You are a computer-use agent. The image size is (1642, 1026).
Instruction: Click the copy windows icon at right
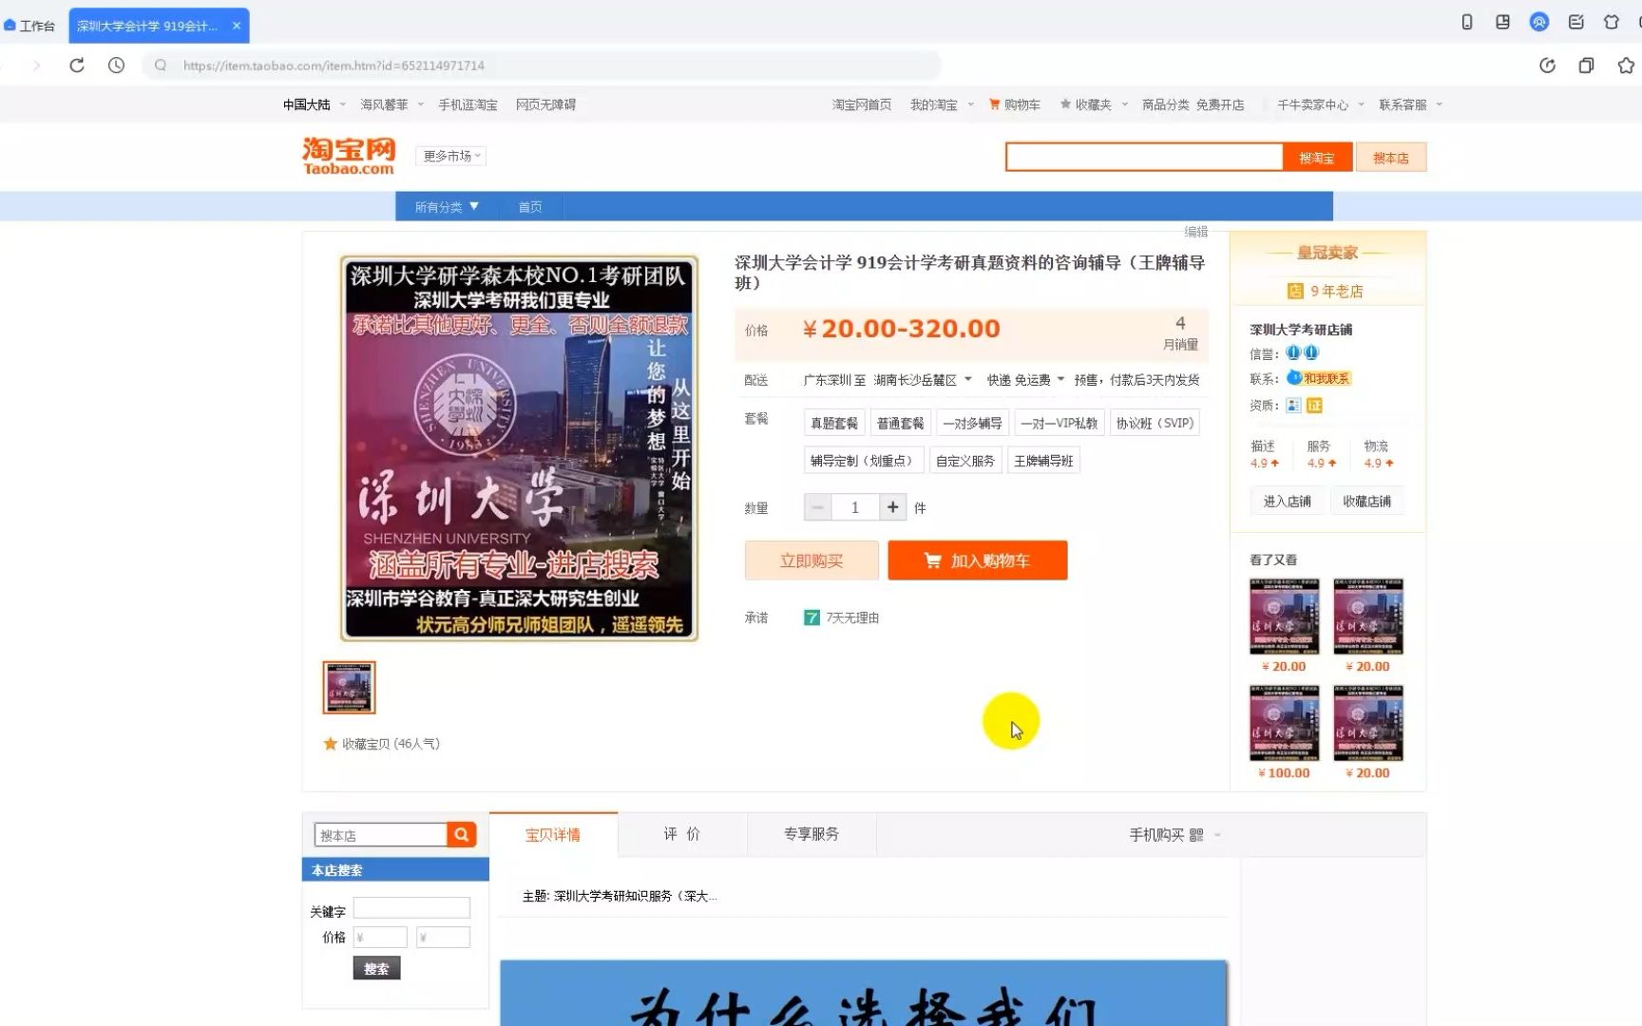point(1586,66)
